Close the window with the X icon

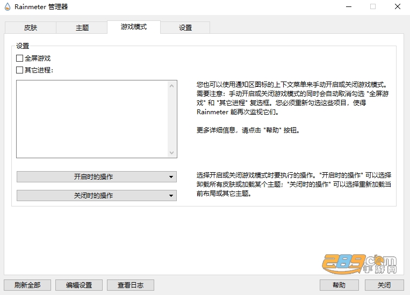tap(398, 6)
